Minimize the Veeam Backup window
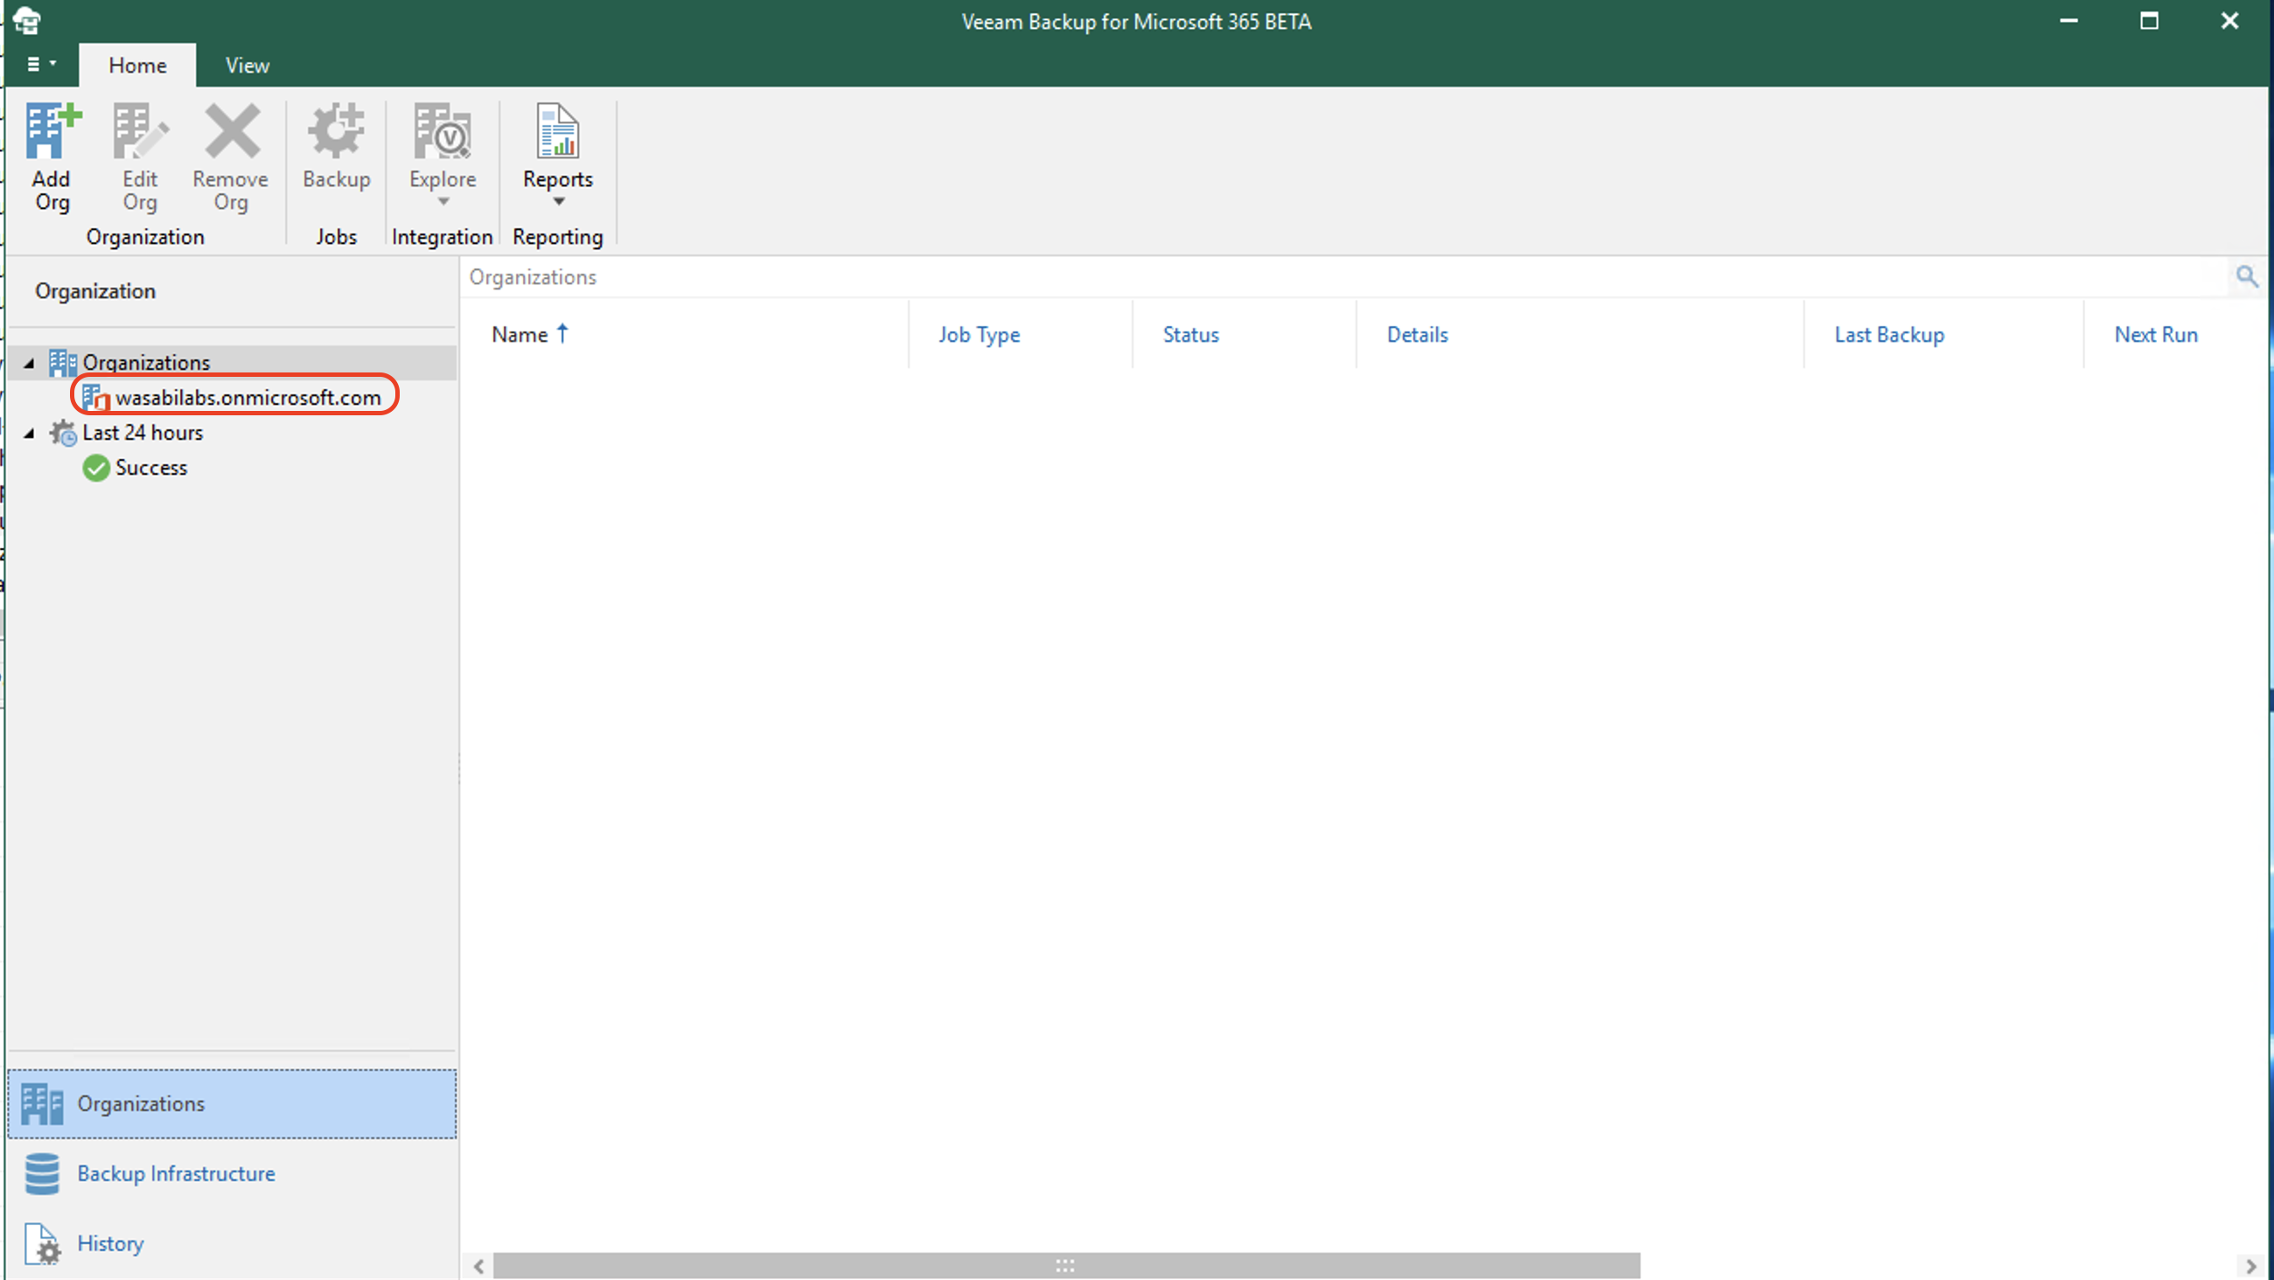 click(x=2068, y=21)
